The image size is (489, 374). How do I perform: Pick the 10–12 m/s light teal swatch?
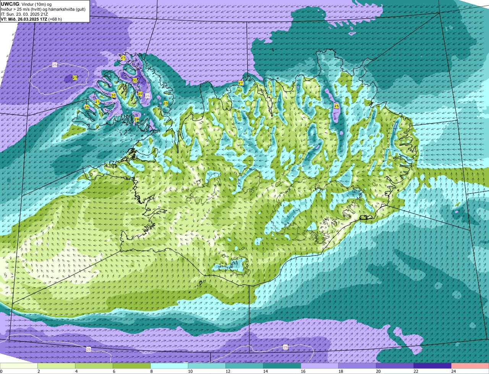[x=207, y=366]
